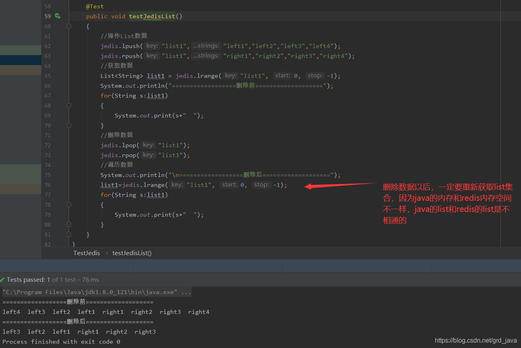The height and width of the screenshot is (348, 521).
Task: Click the 删除后 println string on line 75
Action: 251,175
